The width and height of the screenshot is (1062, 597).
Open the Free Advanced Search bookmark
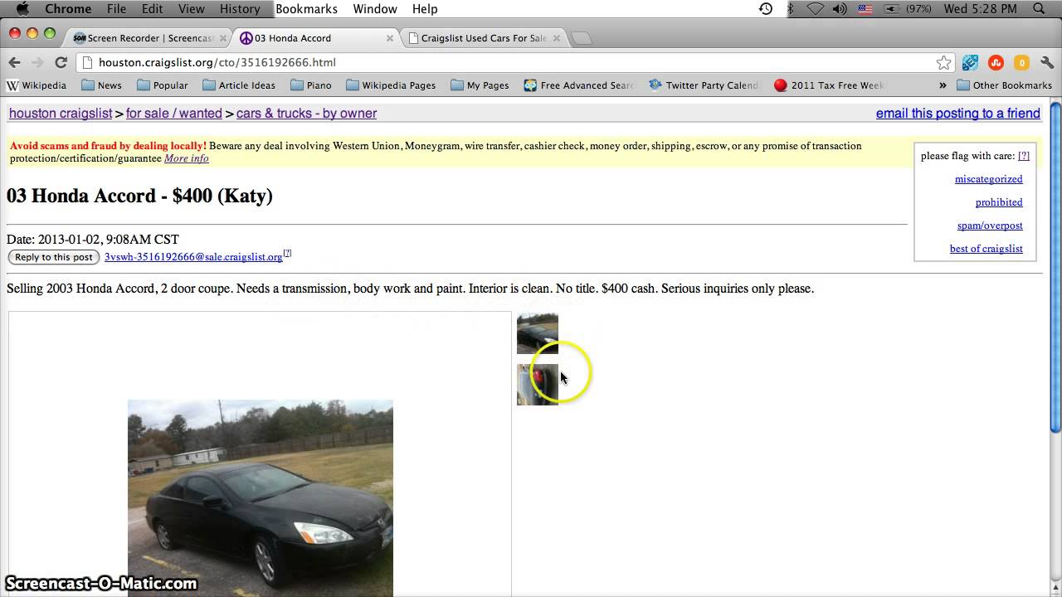(578, 85)
